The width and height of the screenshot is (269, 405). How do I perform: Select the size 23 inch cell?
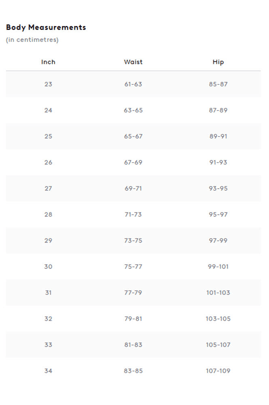tap(48, 84)
